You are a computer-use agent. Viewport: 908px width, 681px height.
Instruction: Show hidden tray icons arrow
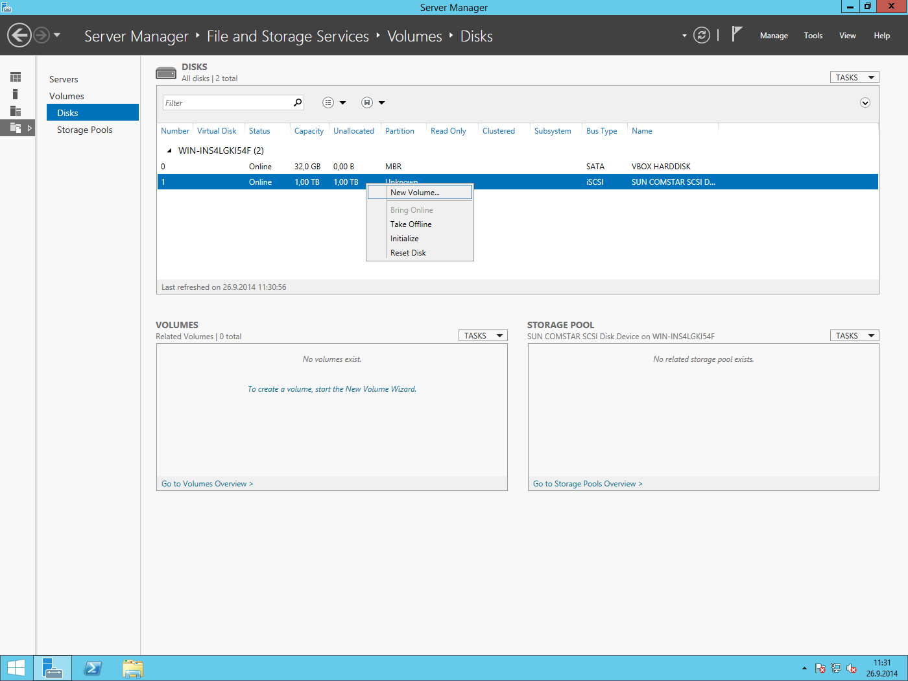pyautogui.click(x=804, y=668)
